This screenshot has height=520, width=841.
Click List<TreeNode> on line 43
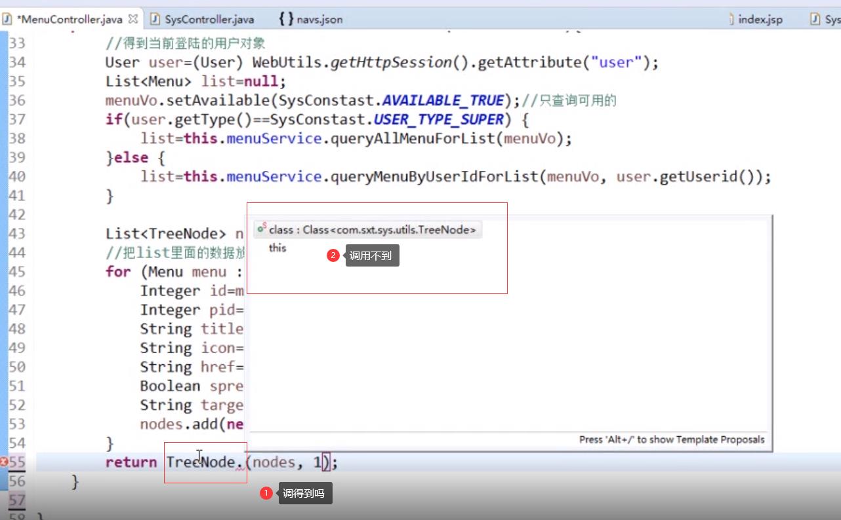[165, 234]
